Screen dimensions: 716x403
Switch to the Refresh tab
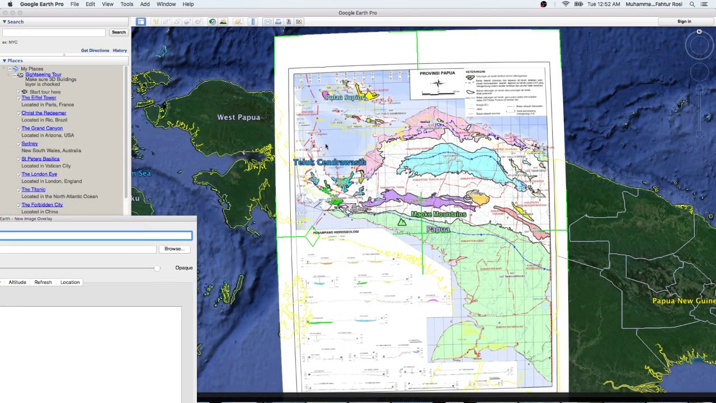click(43, 282)
